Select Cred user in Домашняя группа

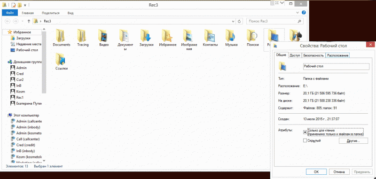(17, 74)
